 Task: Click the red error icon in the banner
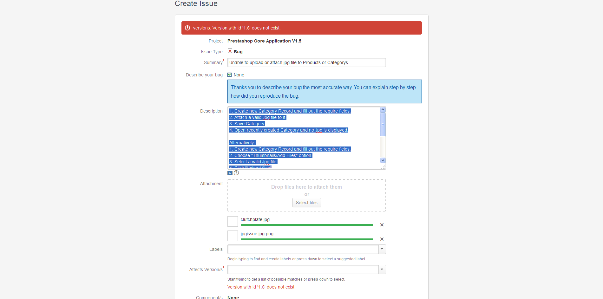point(187,28)
